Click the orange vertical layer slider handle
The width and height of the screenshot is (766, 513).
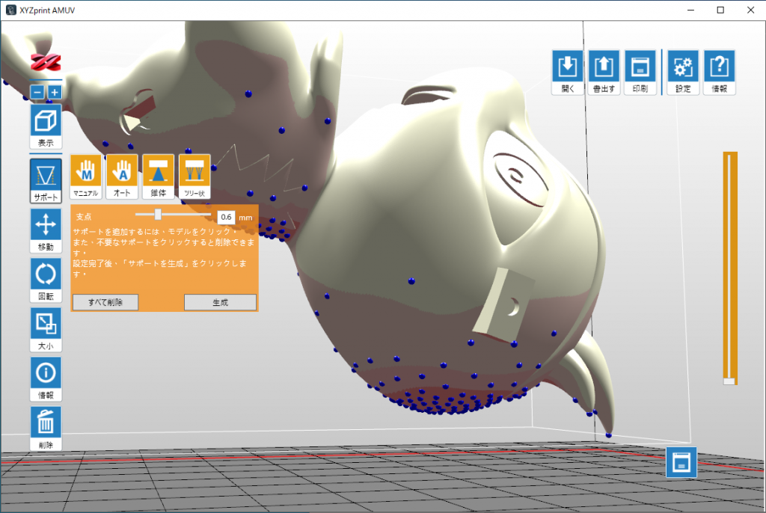(729, 381)
